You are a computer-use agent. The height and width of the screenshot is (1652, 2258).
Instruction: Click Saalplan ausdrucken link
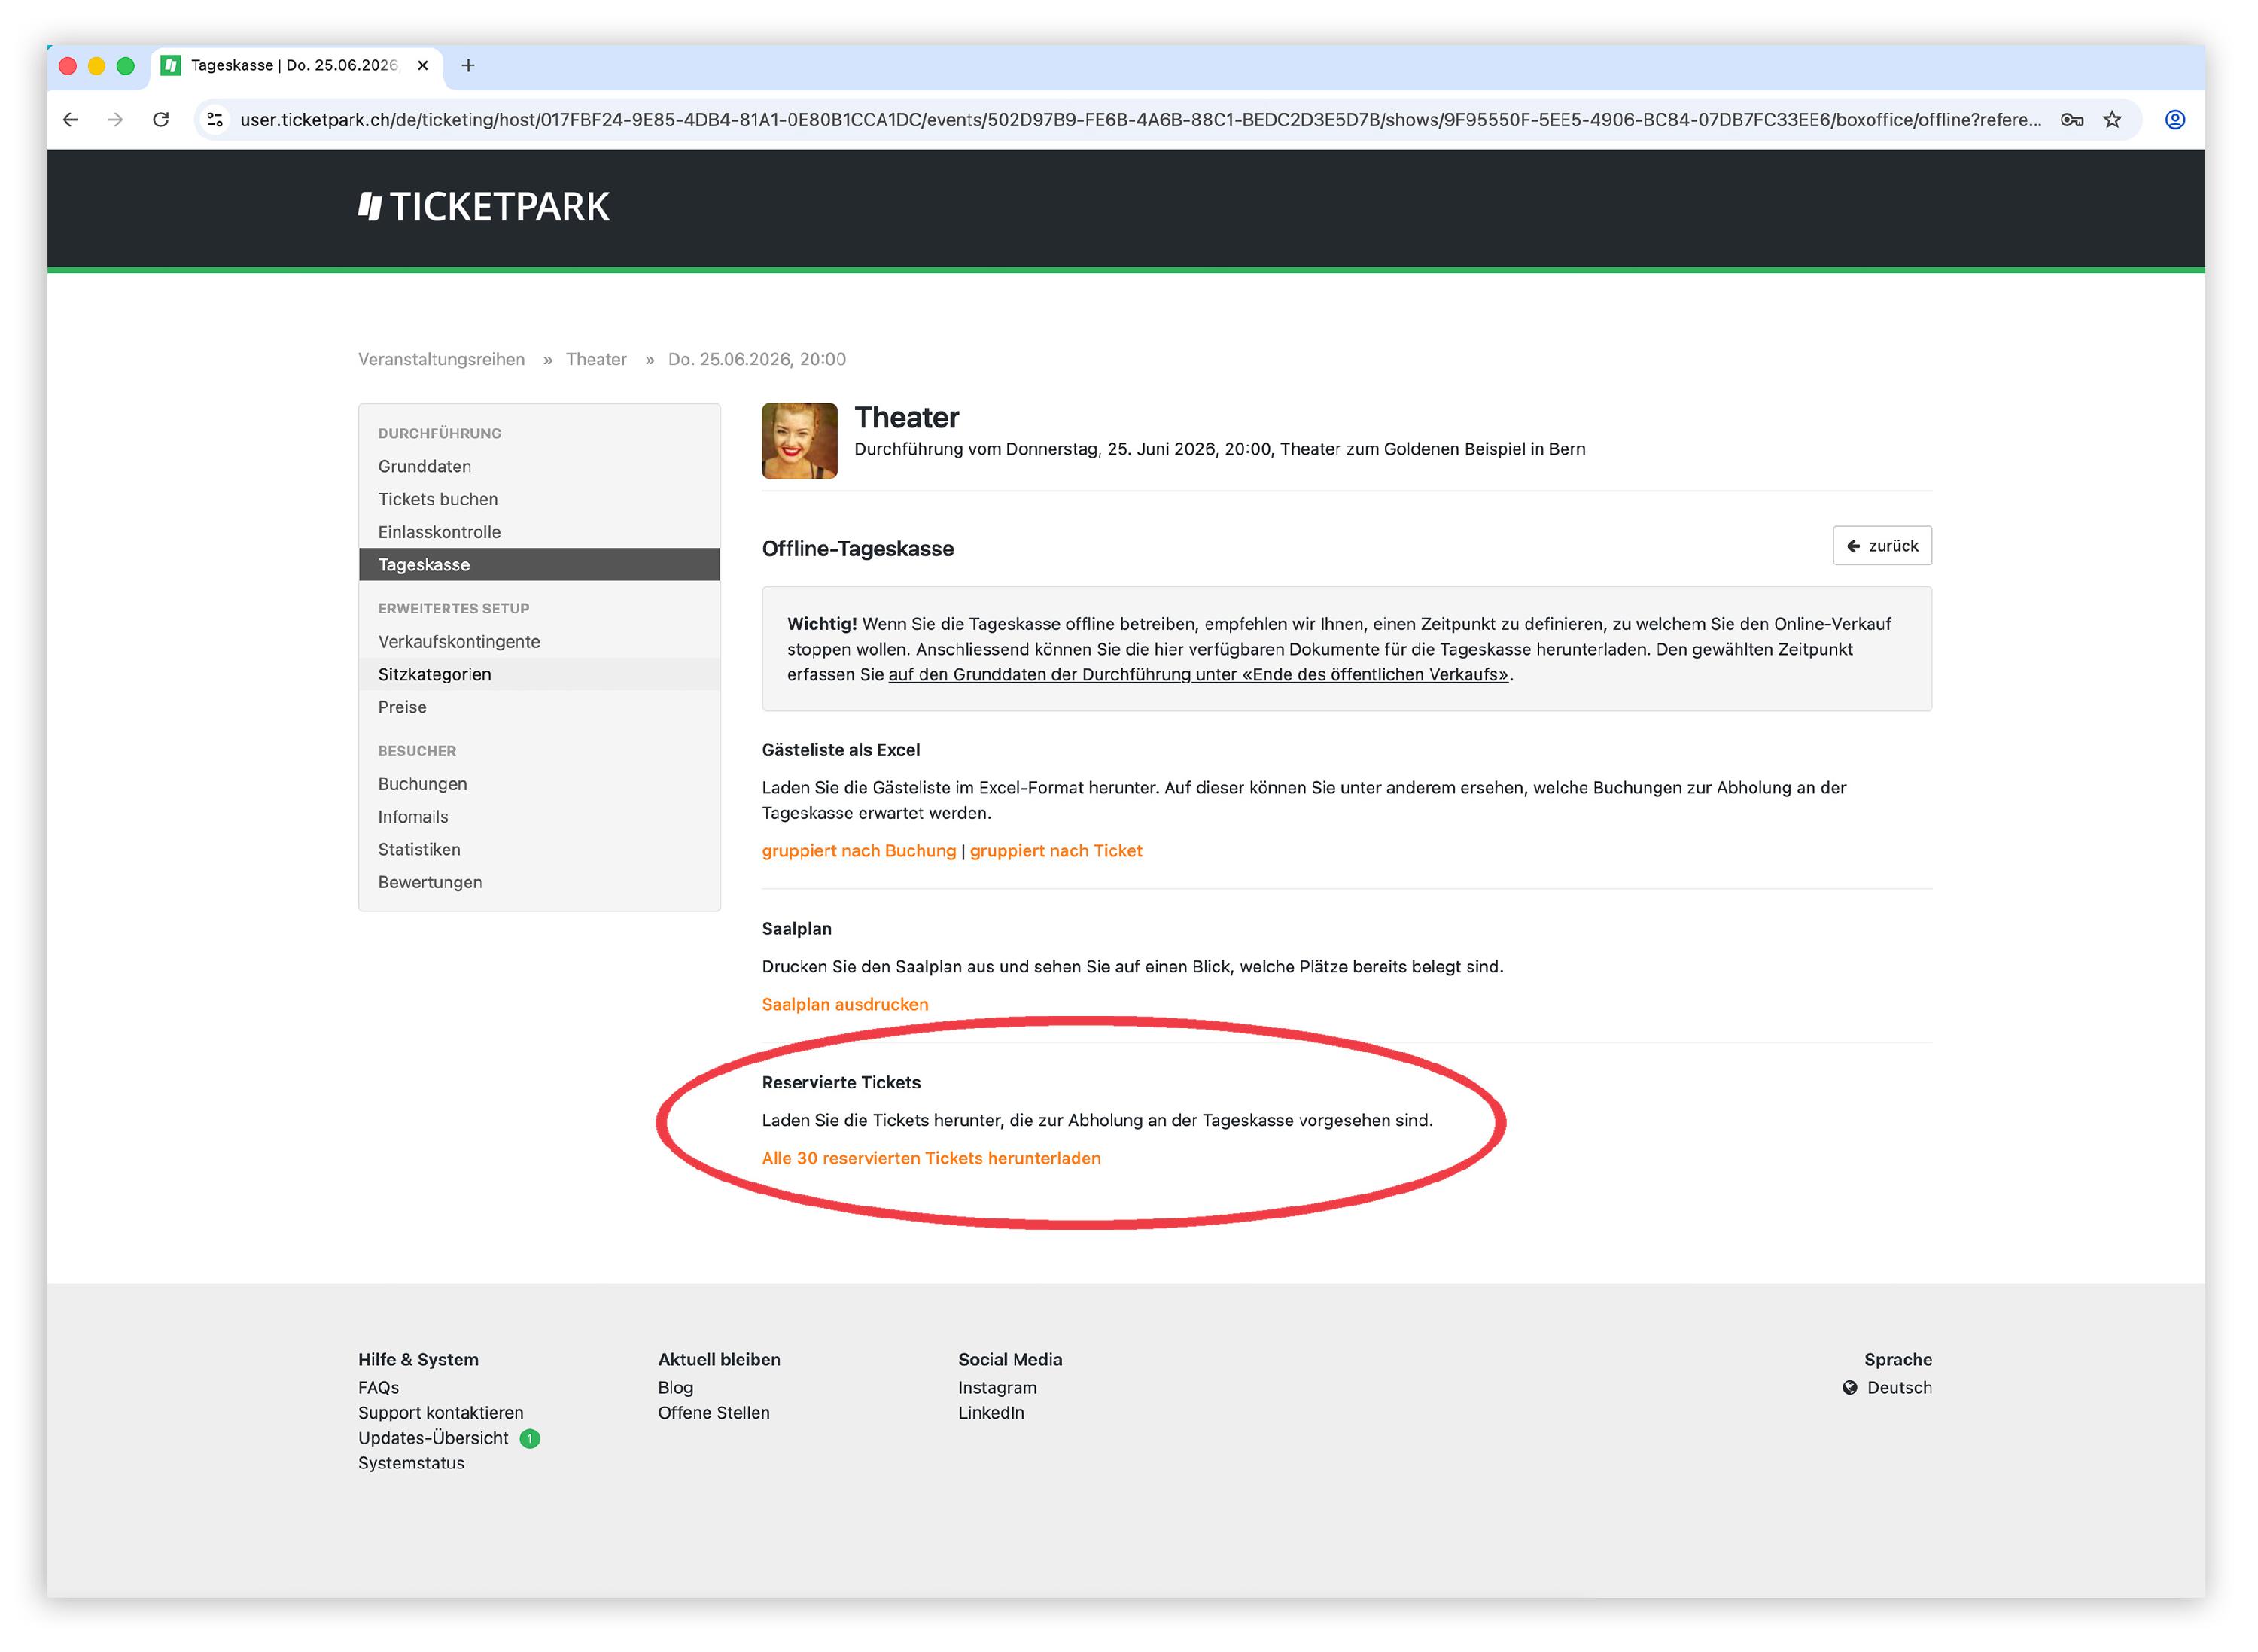[844, 1005]
